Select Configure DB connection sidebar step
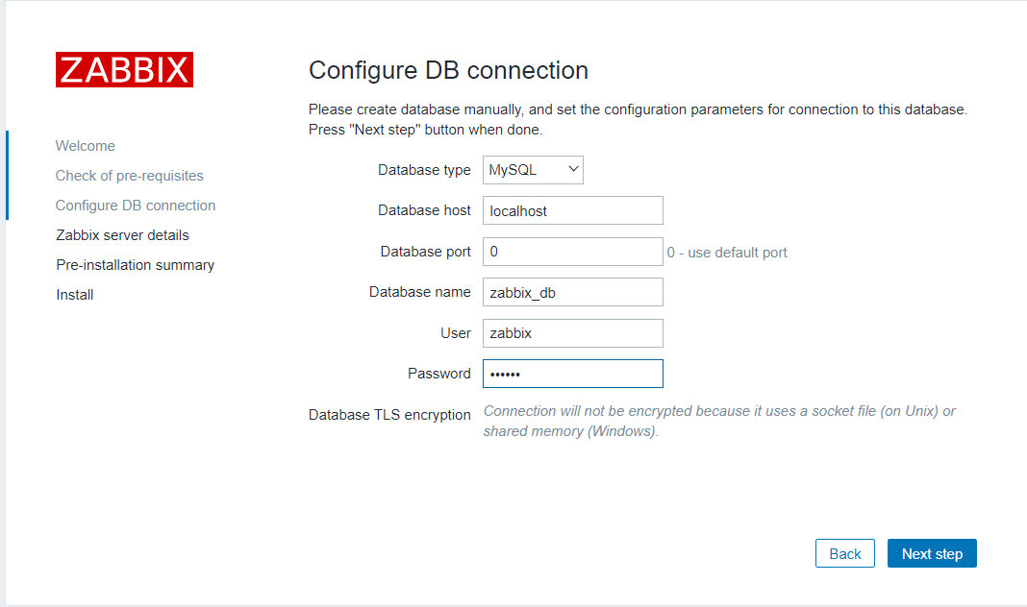The image size is (1027, 607). pyautogui.click(x=136, y=206)
